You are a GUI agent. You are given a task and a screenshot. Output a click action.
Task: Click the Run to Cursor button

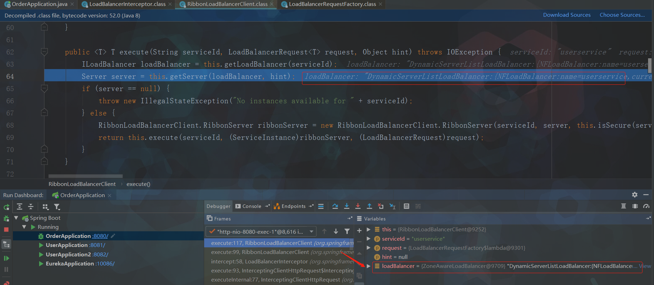click(393, 206)
